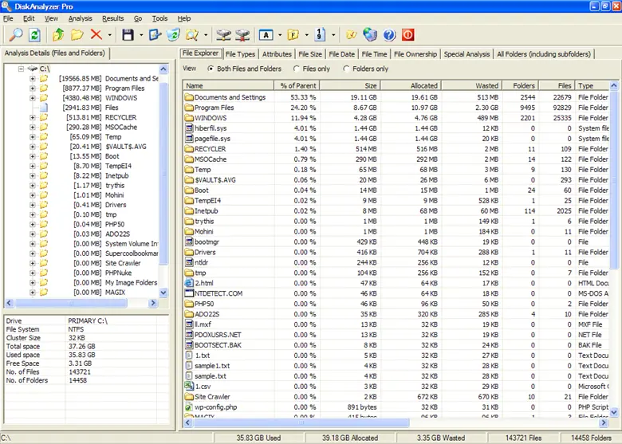Open the Analysis menu
Screen dimensions: 622x444
click(x=80, y=18)
